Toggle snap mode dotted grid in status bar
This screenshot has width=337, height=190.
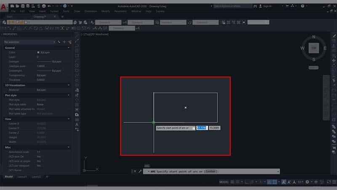point(238,182)
